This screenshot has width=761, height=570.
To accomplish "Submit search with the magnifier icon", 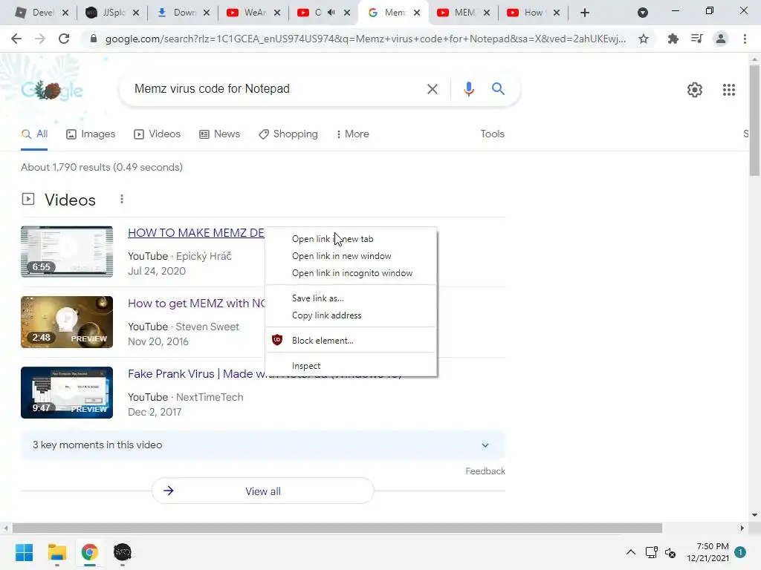I will [498, 89].
